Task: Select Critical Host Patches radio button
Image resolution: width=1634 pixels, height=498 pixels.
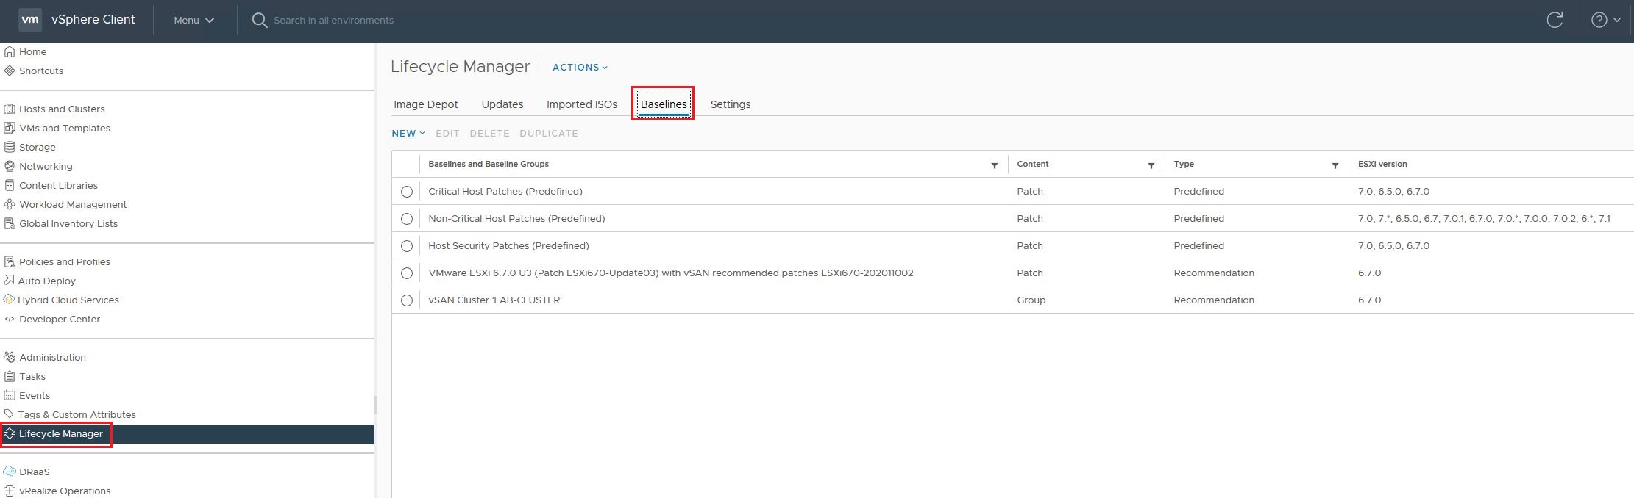Action: pos(407,192)
